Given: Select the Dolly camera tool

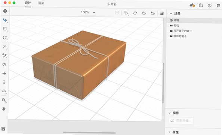Looking at the screenshot, I should (x=4, y=82).
